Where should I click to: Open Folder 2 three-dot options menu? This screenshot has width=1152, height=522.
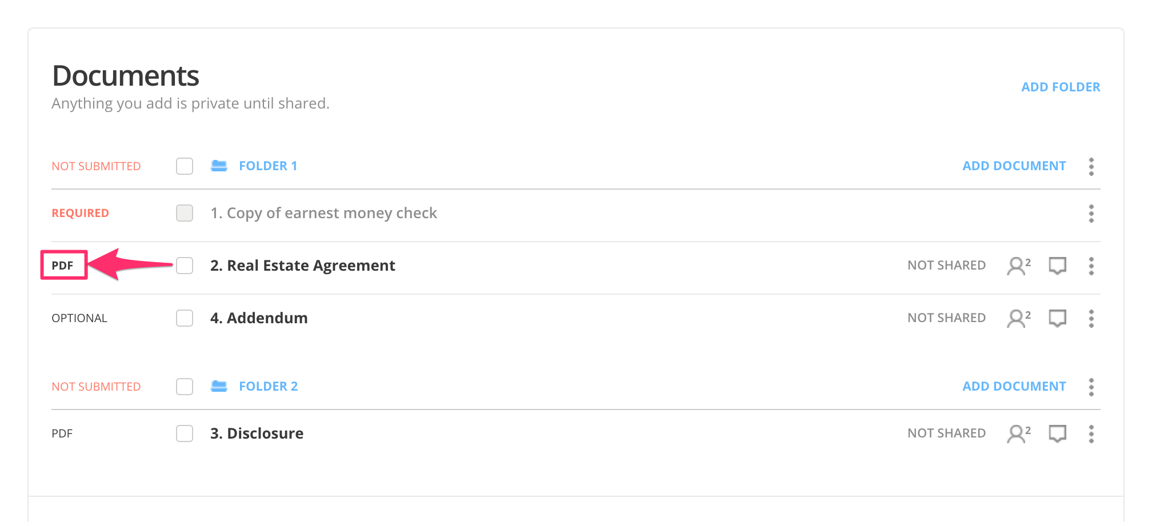click(1091, 387)
